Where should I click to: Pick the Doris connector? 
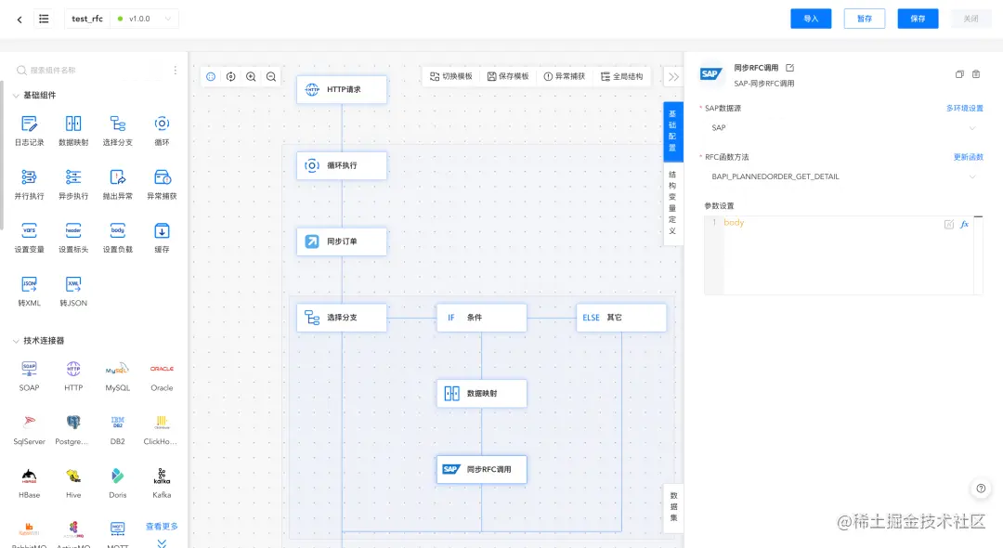pos(118,483)
